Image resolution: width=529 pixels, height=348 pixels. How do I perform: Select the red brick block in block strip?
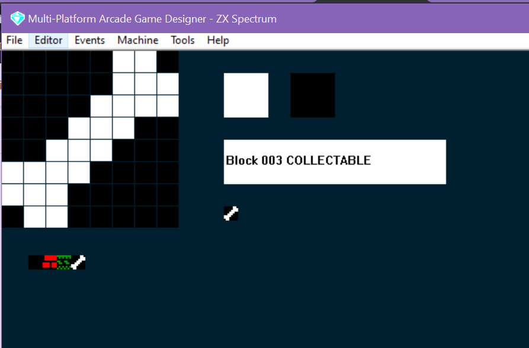point(50,262)
